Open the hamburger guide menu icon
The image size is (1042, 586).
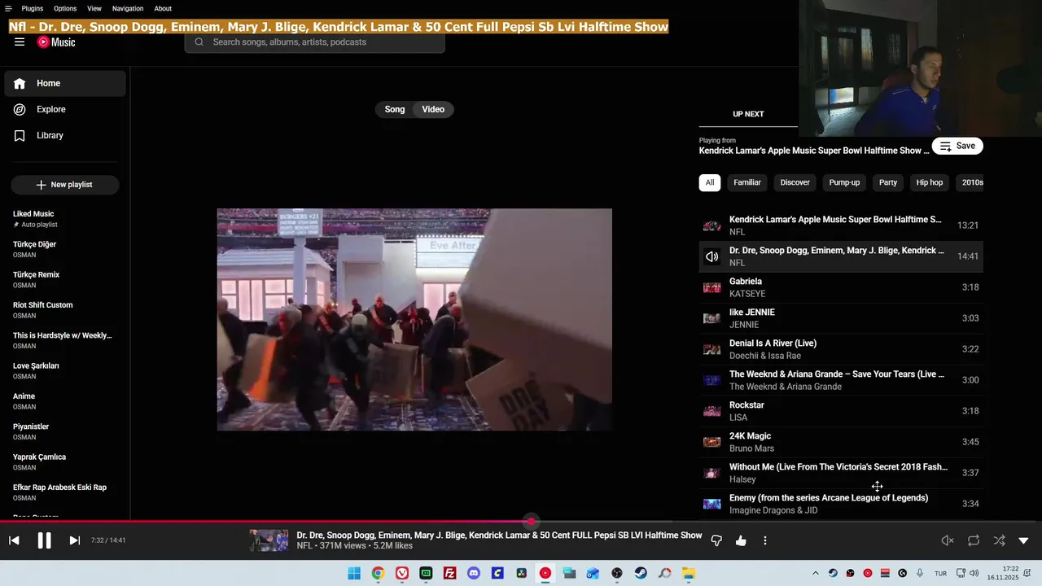pyautogui.click(x=20, y=42)
